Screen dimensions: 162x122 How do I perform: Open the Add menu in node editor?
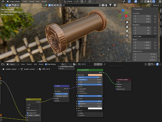pos(35,64)
